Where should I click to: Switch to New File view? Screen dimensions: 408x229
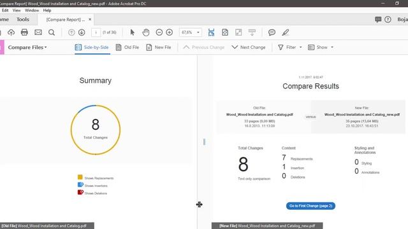159,47
